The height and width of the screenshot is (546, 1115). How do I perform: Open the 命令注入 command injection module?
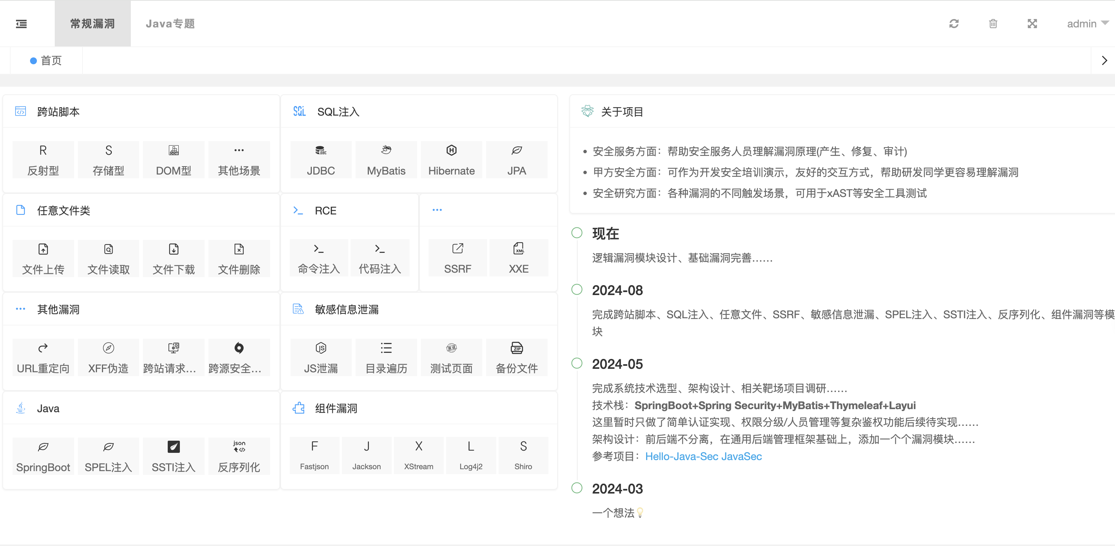[319, 258]
